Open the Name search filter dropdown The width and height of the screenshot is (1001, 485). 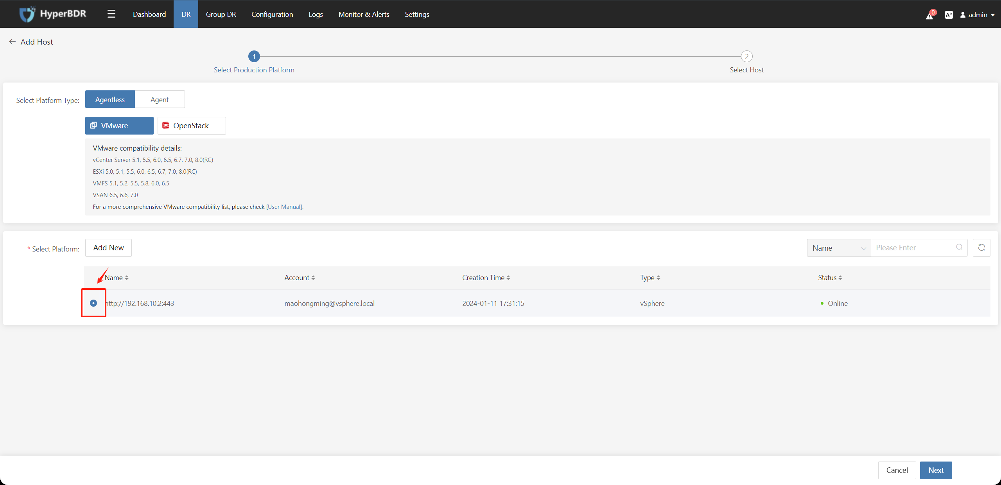click(837, 248)
